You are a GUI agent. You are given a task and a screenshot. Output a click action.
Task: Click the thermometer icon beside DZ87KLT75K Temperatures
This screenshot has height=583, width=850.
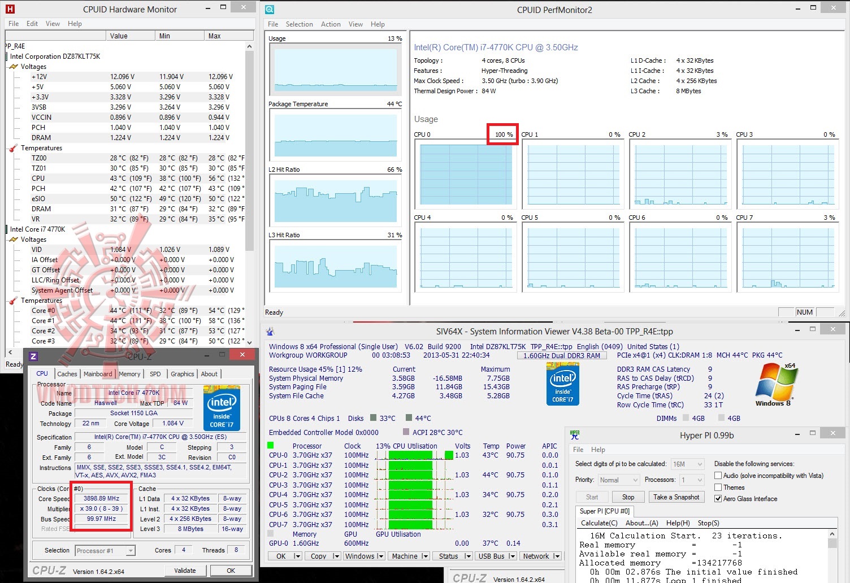[x=14, y=148]
